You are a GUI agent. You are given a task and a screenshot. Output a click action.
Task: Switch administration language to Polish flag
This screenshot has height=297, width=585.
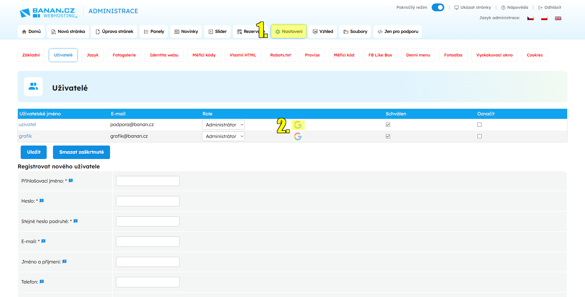tap(544, 18)
